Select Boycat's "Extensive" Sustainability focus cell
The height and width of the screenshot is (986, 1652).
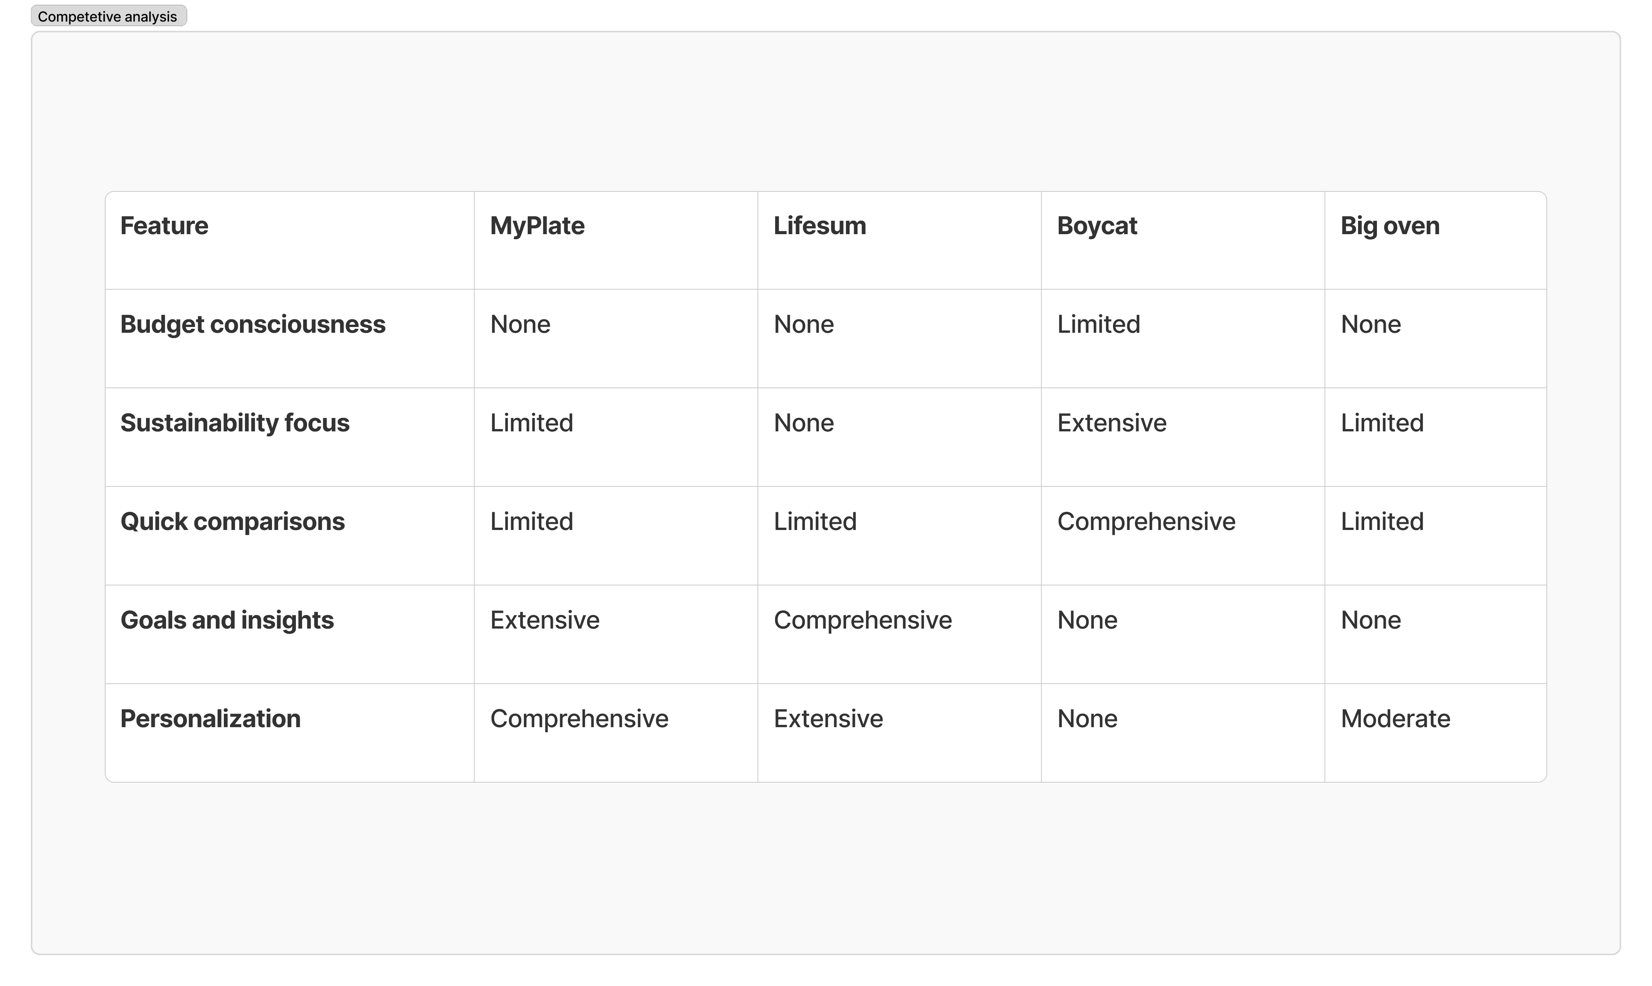(1112, 423)
